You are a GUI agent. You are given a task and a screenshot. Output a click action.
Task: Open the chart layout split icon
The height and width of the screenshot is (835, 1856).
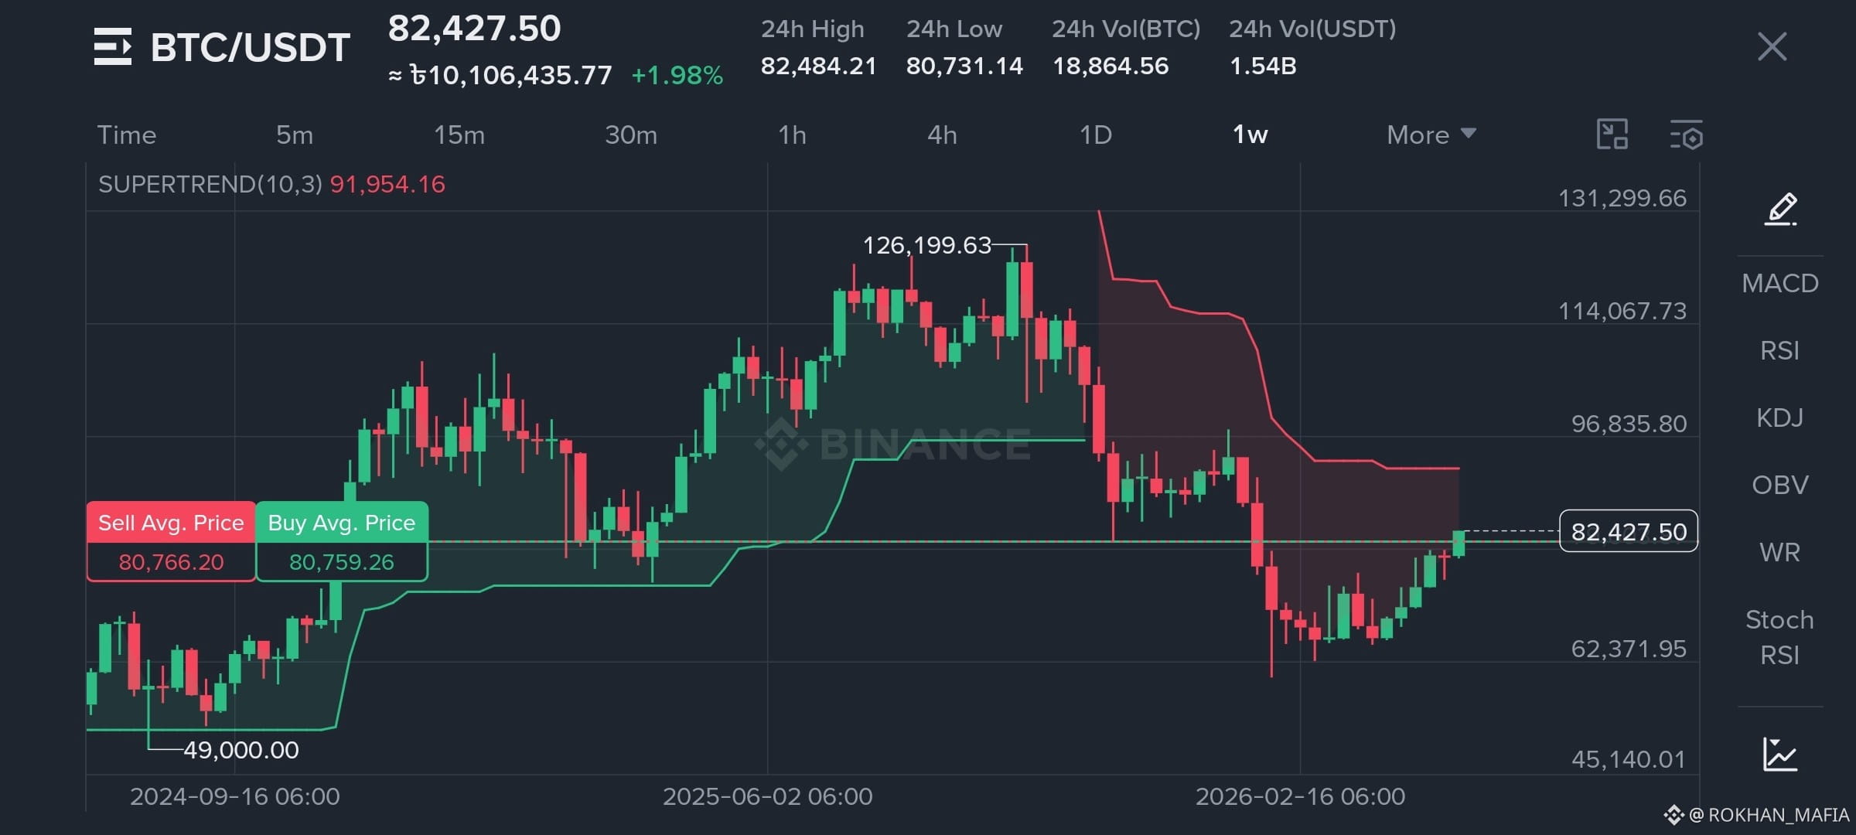[1612, 135]
